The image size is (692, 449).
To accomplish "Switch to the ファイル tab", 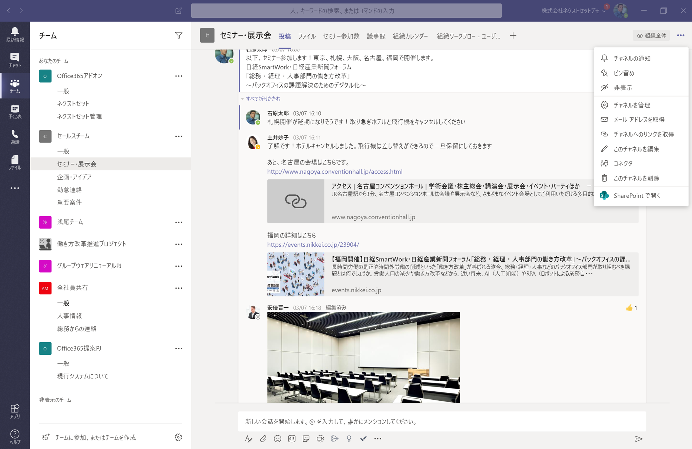I will [307, 36].
